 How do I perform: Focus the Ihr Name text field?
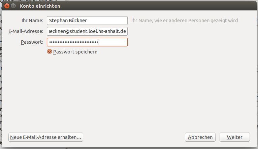(x=87, y=21)
